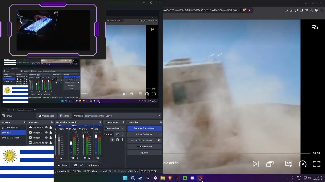Viewport: 325px width, 182px height.
Task: Mute the Mic/Aux audio channel
Action: 73,158
